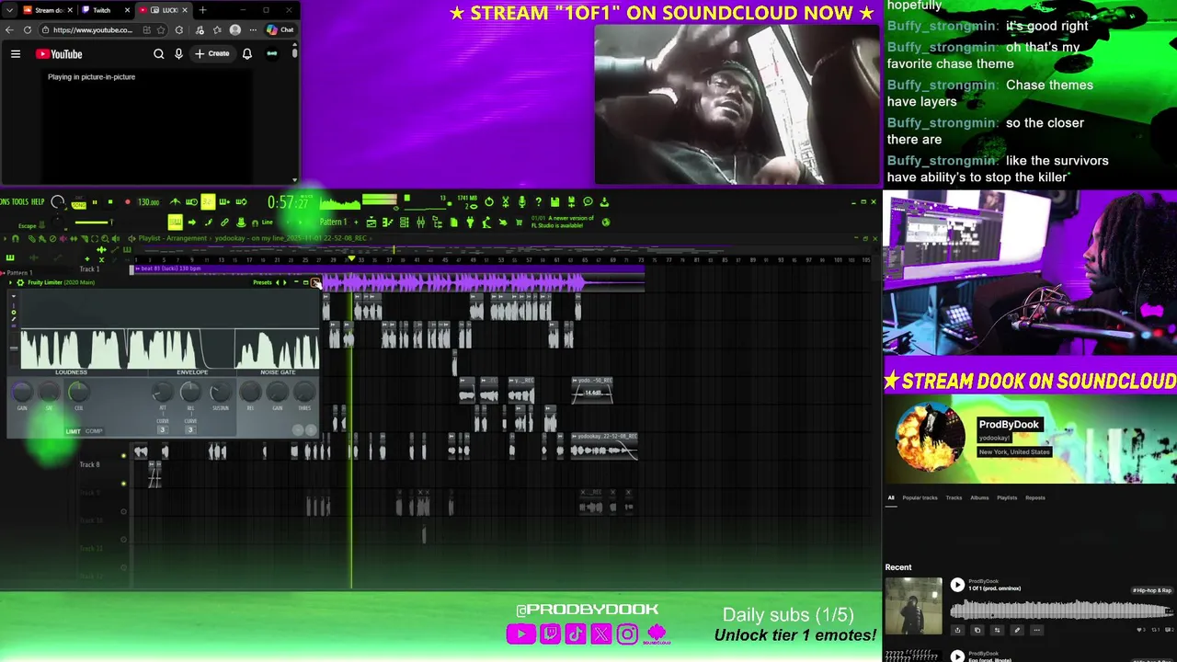1177x662 pixels.
Task: Open the Piano roll view icon
Action: (388, 223)
